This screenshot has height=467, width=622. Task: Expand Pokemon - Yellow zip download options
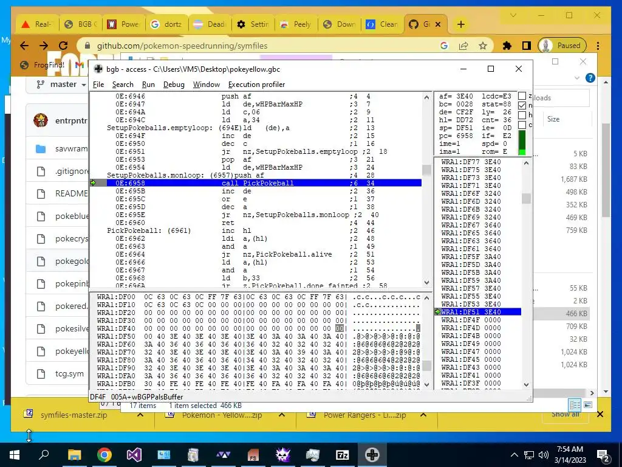pyautogui.click(x=282, y=415)
